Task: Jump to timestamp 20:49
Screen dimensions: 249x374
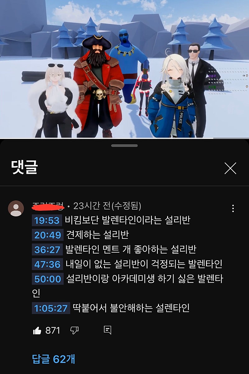Action: pyautogui.click(x=48, y=235)
